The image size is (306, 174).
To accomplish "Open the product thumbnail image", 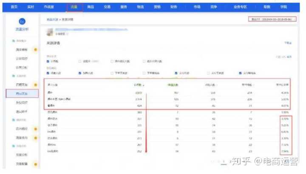I will 50,32.
